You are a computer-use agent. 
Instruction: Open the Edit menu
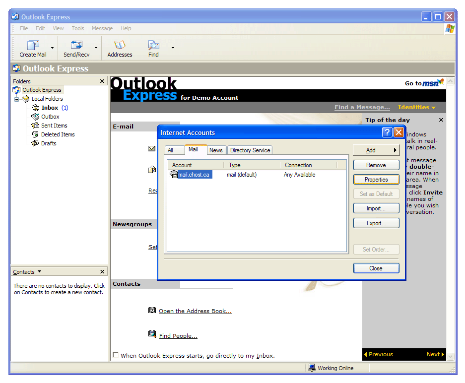tap(40, 28)
